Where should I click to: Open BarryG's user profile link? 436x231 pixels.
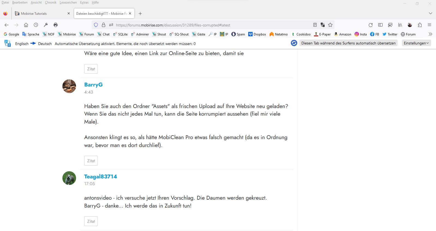[x=93, y=85]
